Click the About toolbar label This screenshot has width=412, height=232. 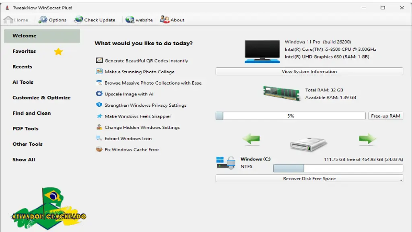[x=177, y=20]
